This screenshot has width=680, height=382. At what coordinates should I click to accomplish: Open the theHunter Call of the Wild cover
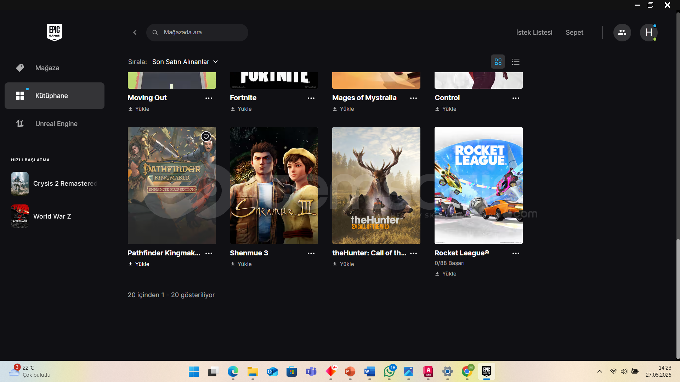tap(376, 185)
